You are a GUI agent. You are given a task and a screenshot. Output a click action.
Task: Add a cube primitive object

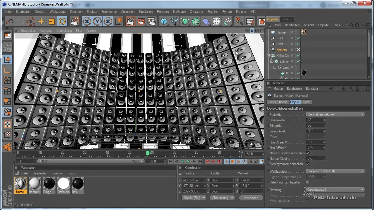tap(164, 22)
